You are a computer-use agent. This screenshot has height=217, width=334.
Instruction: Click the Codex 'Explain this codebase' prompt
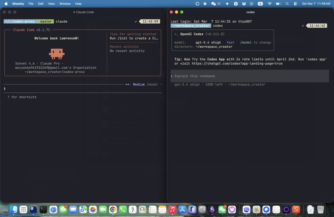point(250,76)
